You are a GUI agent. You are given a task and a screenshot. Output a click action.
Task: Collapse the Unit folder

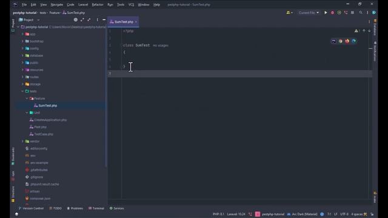[x=27, y=113]
